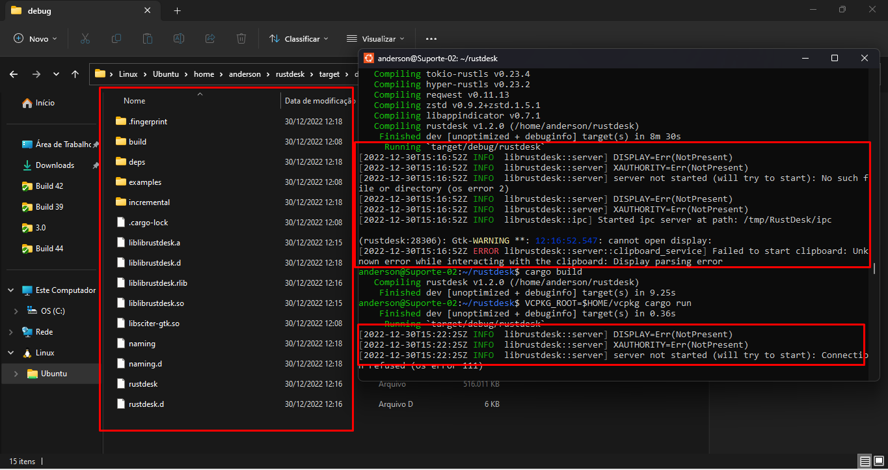Click the Paste icon in the toolbar
The width and height of the screenshot is (888, 470).
coord(147,38)
